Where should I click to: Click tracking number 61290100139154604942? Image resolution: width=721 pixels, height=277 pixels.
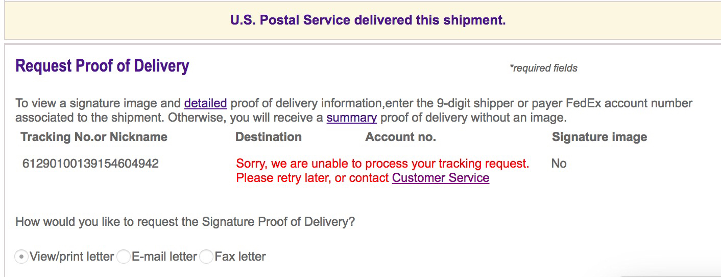90,164
